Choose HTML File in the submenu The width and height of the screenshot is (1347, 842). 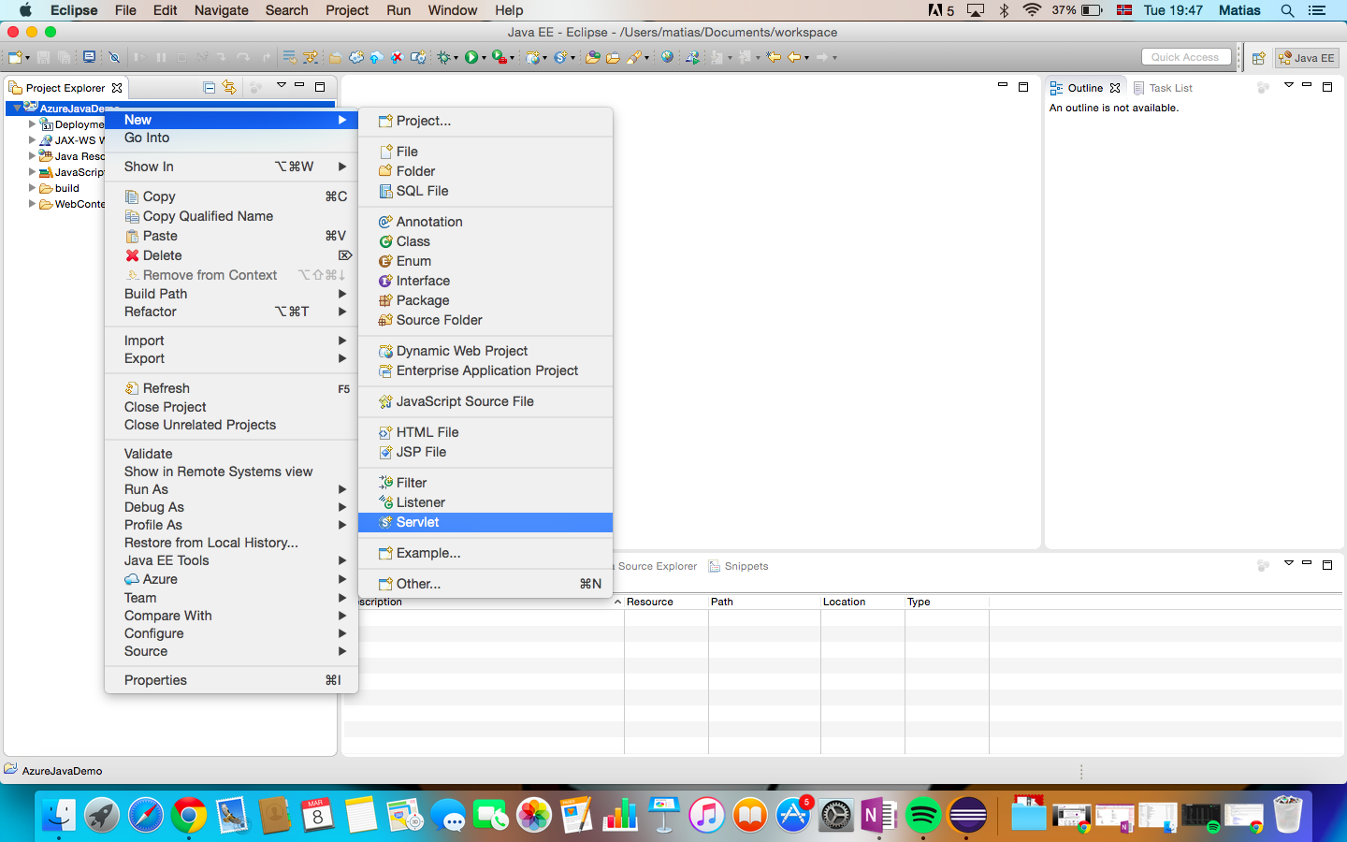tap(485, 432)
